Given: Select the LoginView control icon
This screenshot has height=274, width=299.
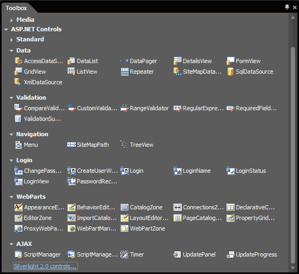Looking at the screenshot, I should point(19,181).
